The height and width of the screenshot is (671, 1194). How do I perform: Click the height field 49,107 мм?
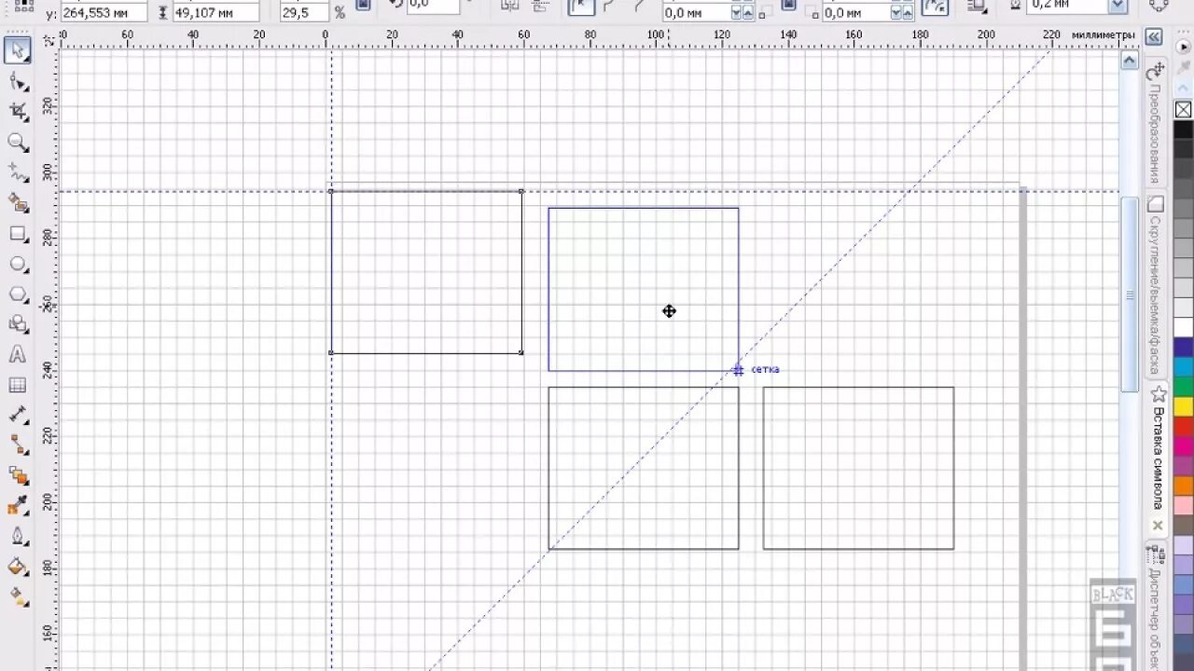pyautogui.click(x=215, y=13)
